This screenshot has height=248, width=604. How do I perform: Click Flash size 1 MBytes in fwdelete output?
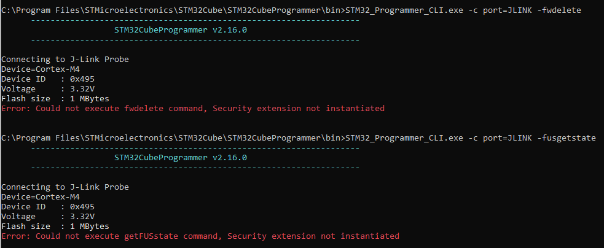[x=55, y=99]
